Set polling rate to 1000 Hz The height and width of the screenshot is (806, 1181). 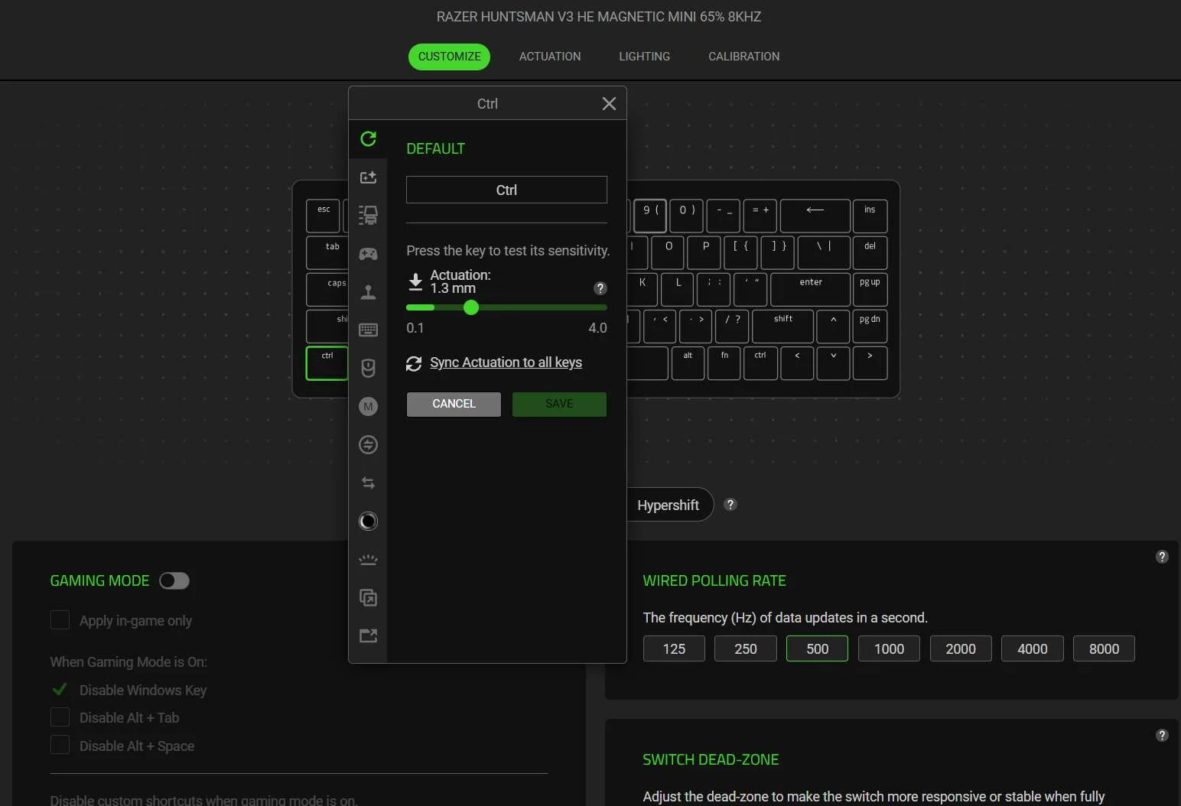[889, 648]
